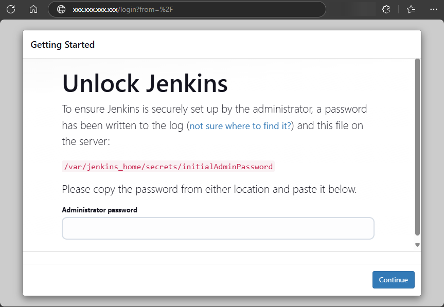
Task: Click the initialAdminPassword file path text
Action: click(x=168, y=167)
